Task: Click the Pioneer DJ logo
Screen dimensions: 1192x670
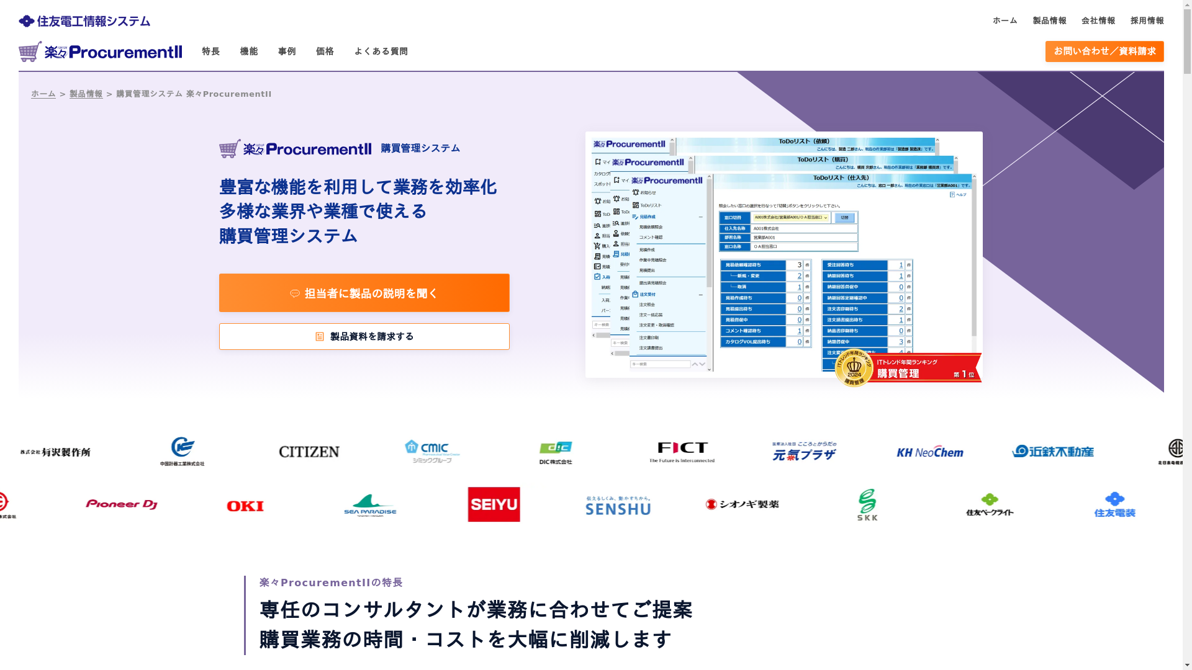Action: 122,504
